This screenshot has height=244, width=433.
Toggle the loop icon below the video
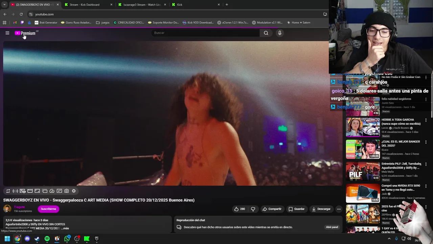tap(8, 191)
